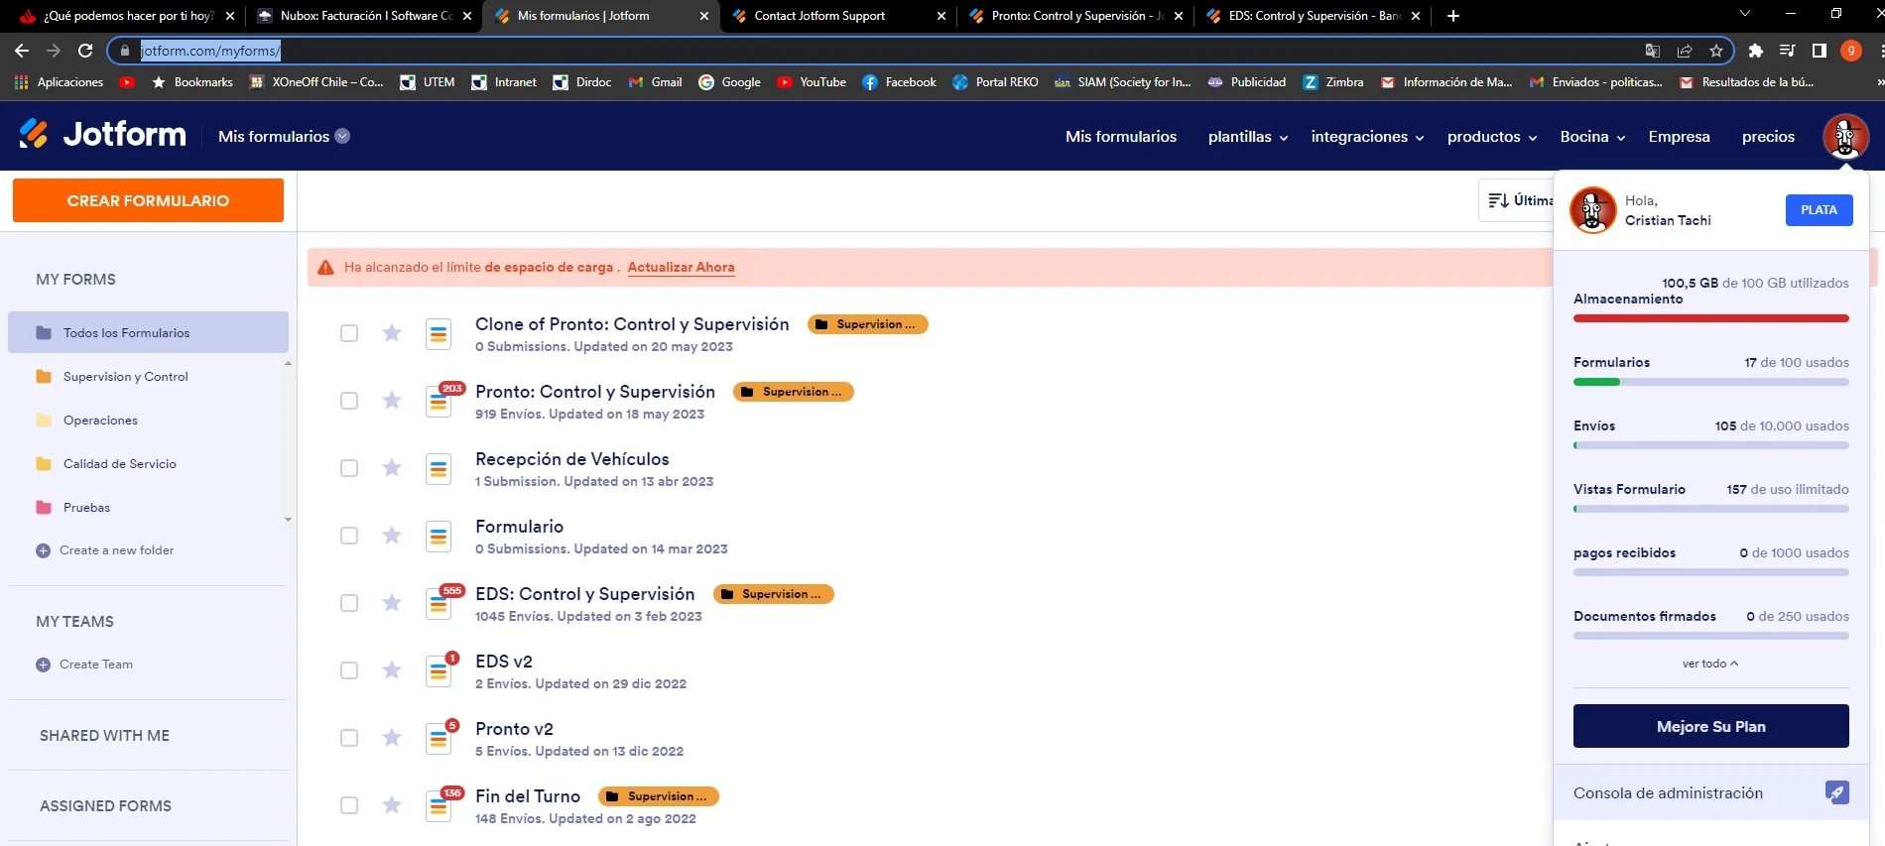Open Consola de administración
The image size is (1885, 846).
pyautogui.click(x=1710, y=792)
